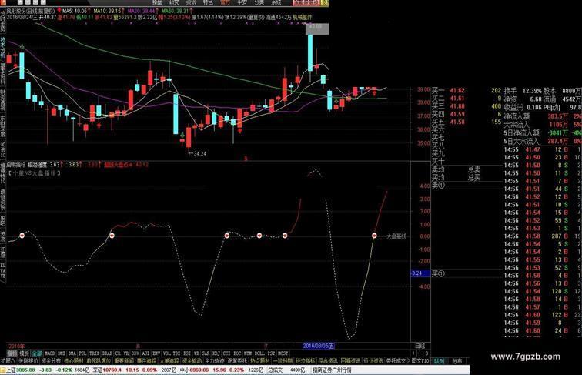Open 资金驱动 panel
This screenshot has height=375, width=582.
(x=192, y=360)
